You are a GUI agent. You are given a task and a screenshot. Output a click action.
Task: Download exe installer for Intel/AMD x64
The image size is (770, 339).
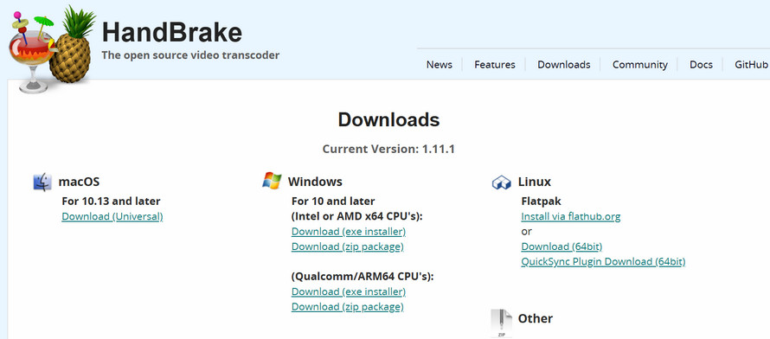pyautogui.click(x=349, y=232)
